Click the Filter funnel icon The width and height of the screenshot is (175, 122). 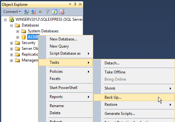coord(47,12)
